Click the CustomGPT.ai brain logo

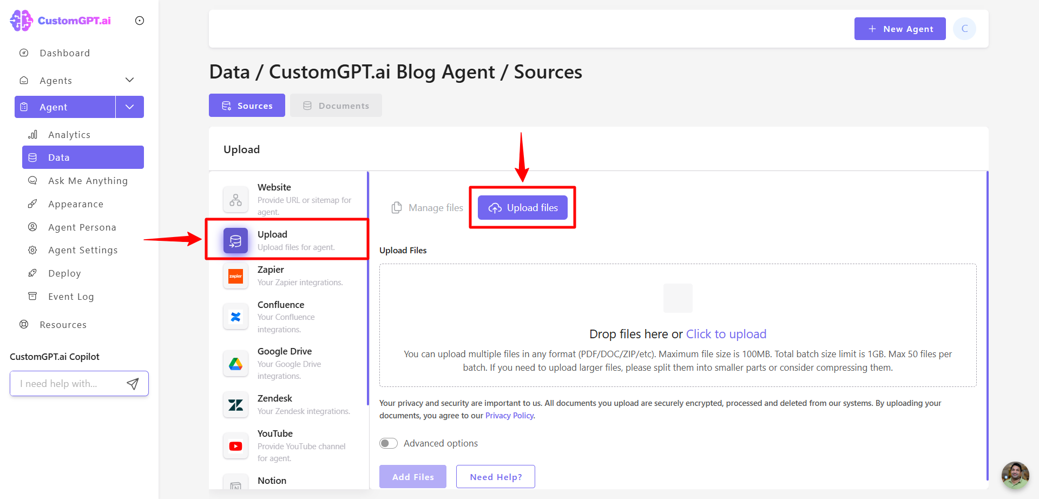22,21
